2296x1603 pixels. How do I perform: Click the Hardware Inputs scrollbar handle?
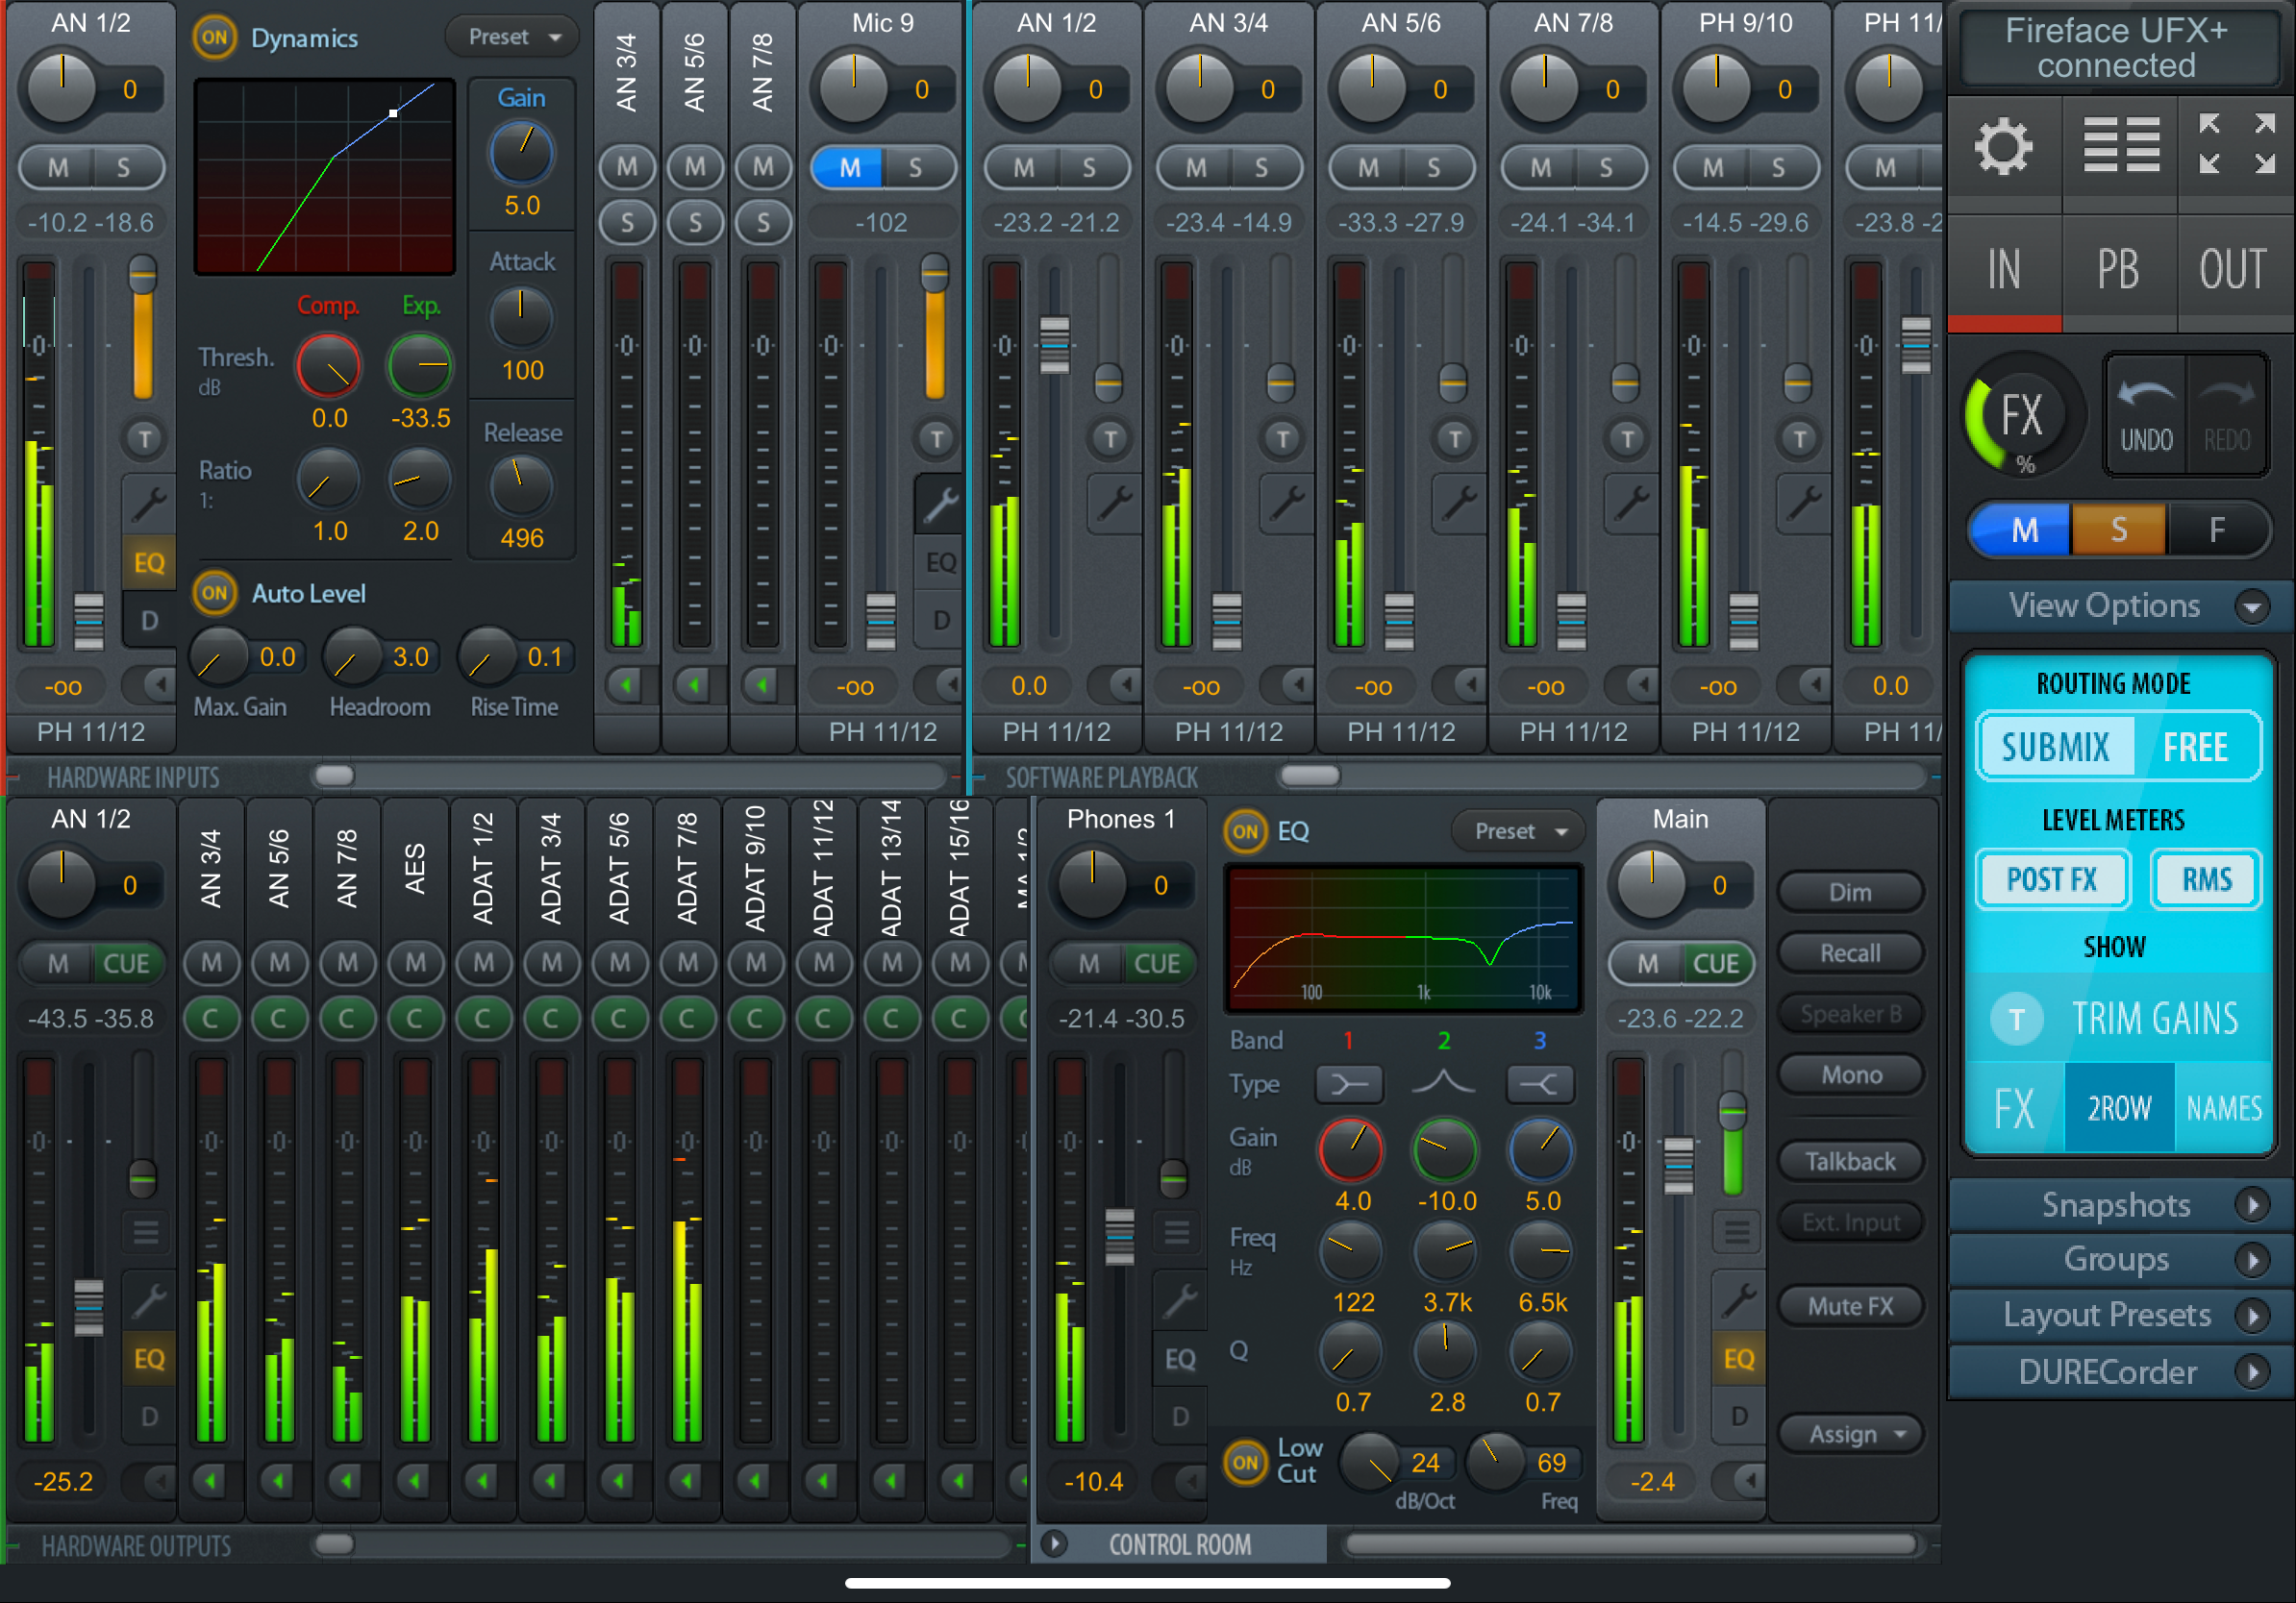click(334, 776)
